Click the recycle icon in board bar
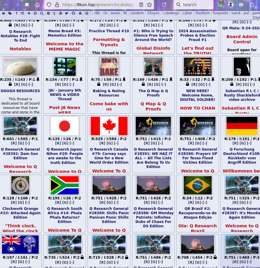 click(73, 13)
